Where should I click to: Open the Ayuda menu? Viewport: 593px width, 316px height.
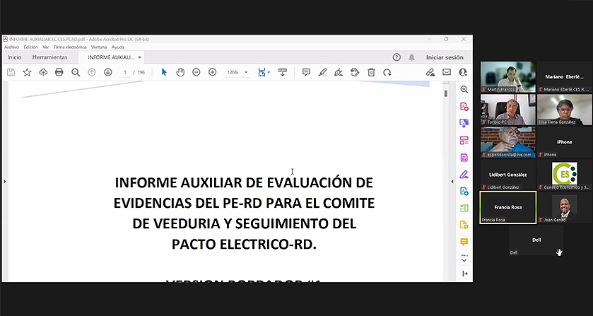(118, 47)
